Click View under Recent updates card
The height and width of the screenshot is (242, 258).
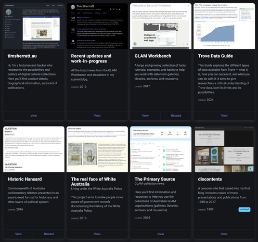[x=97, y=116]
